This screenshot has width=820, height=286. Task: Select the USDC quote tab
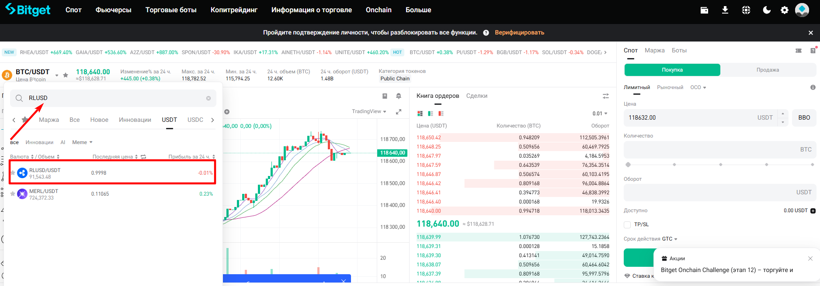[195, 120]
